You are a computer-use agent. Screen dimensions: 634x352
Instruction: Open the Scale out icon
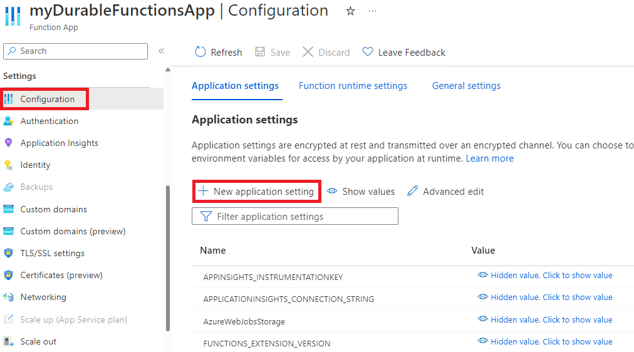click(9, 341)
